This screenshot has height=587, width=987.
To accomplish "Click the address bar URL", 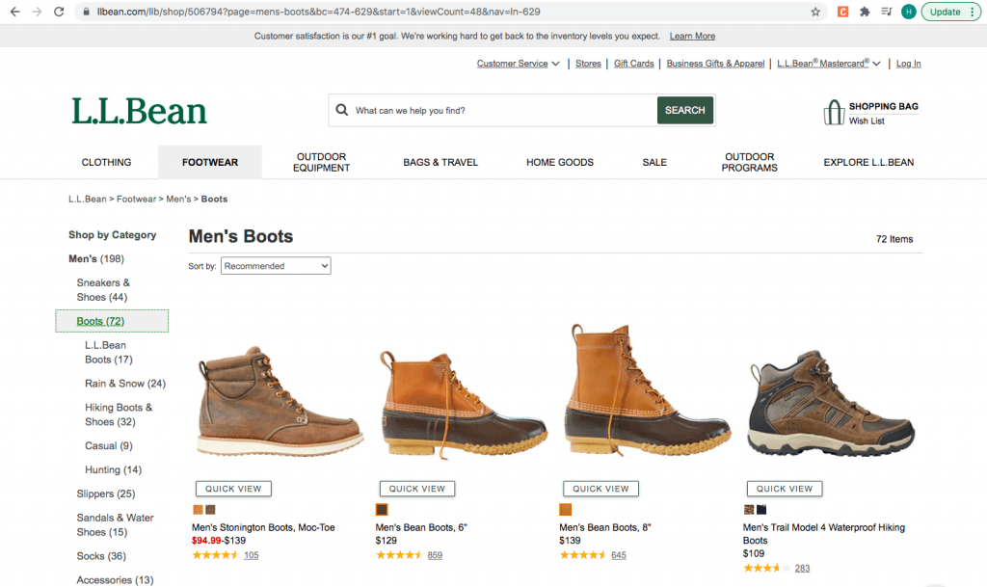I will point(318,12).
